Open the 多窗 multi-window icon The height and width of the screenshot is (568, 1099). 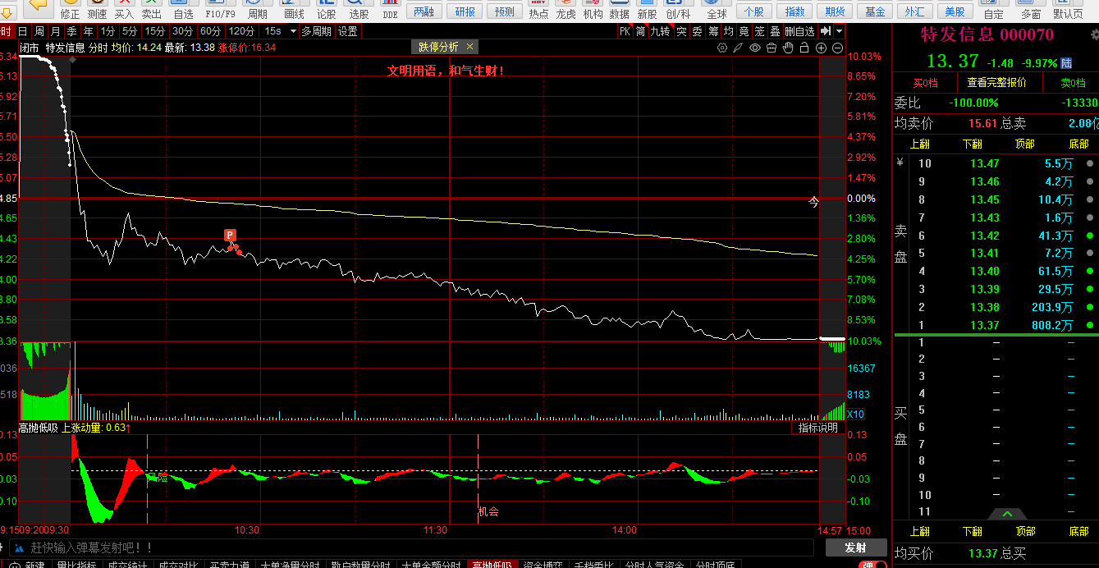tap(1031, 10)
